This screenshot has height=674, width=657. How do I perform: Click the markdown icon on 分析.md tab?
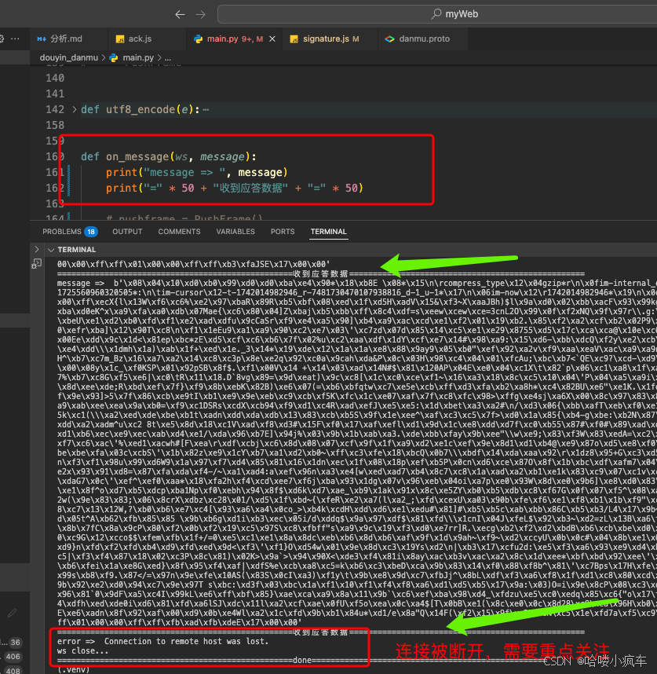pos(42,38)
